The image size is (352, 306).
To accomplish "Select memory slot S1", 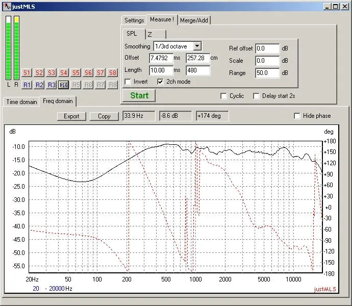I will 27,73.
